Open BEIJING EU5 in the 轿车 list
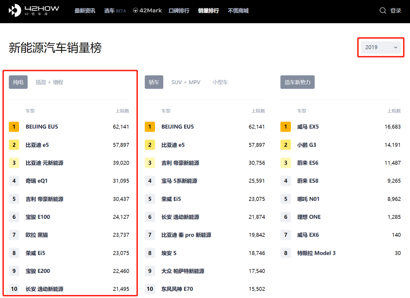Viewport: 410px width, 298px height. click(178, 127)
